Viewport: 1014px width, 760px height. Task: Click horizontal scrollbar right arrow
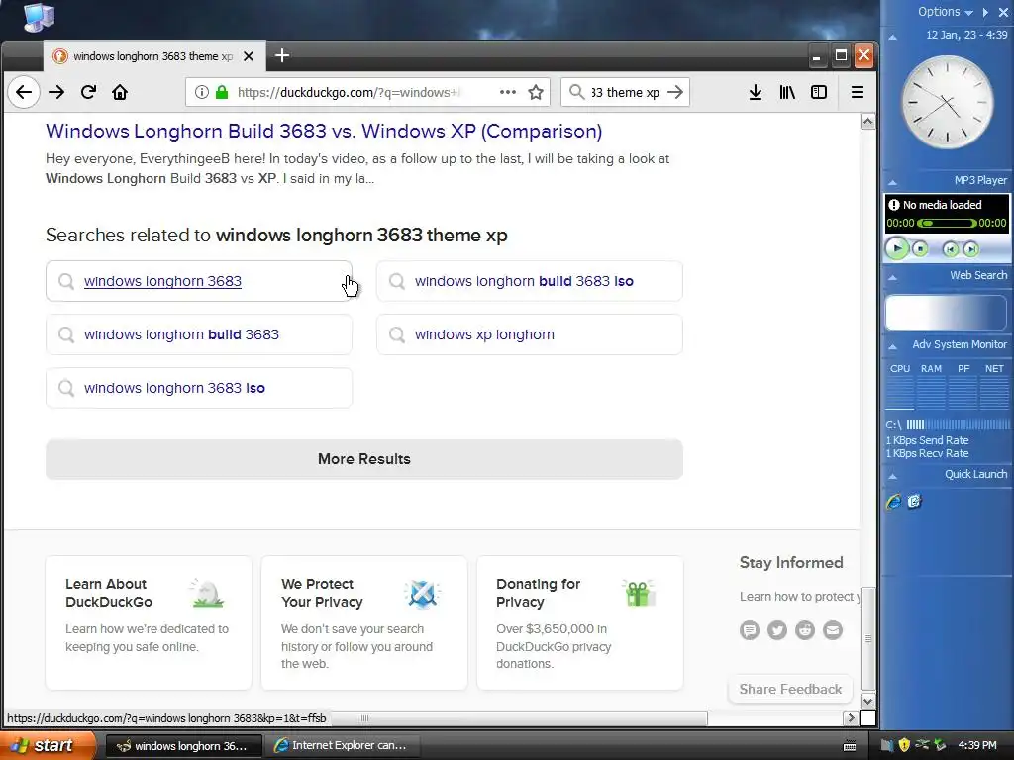[x=851, y=718]
